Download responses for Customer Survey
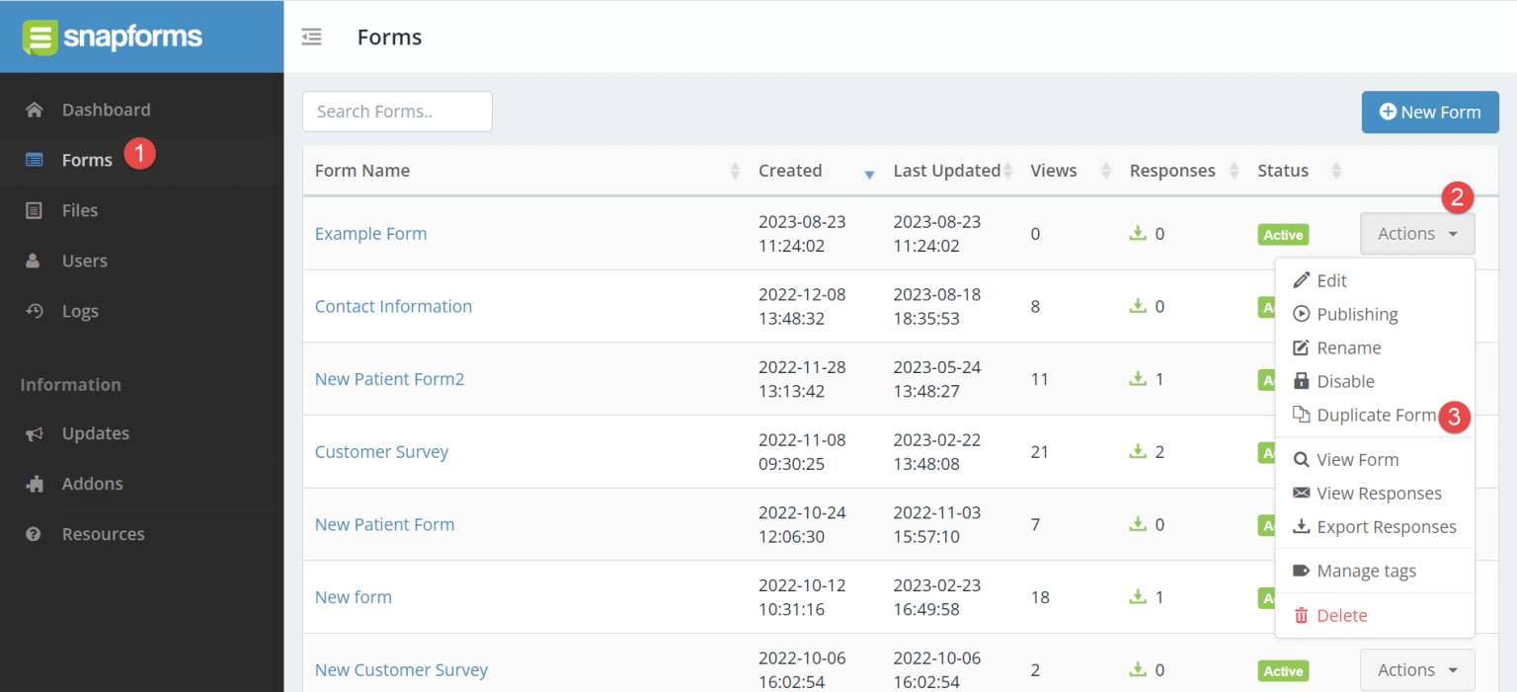This screenshot has width=1517, height=692. (1136, 451)
